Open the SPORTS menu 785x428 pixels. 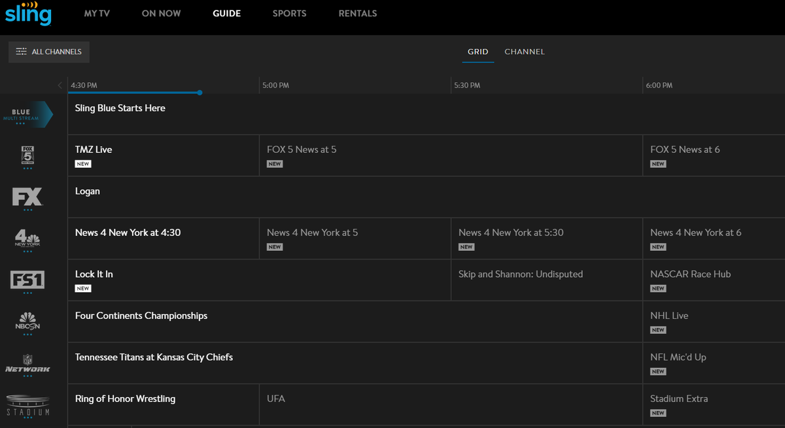[289, 13]
